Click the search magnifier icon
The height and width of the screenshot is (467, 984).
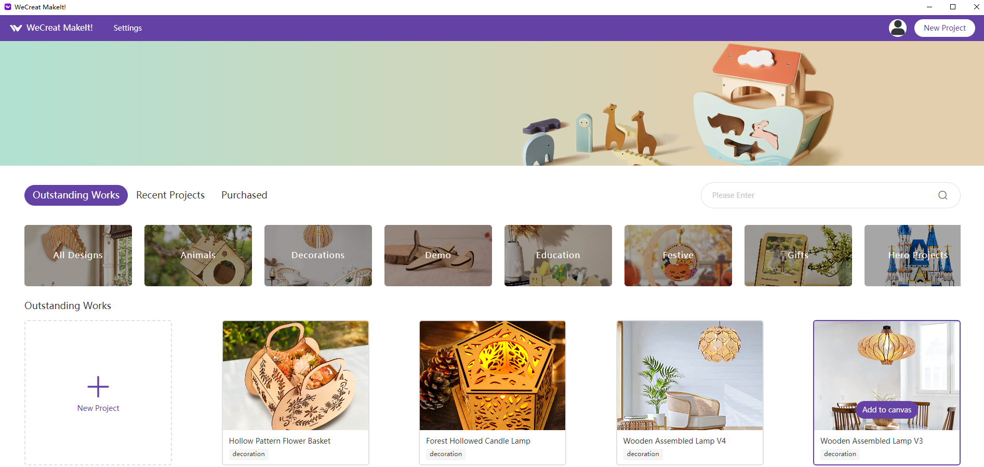[942, 195]
